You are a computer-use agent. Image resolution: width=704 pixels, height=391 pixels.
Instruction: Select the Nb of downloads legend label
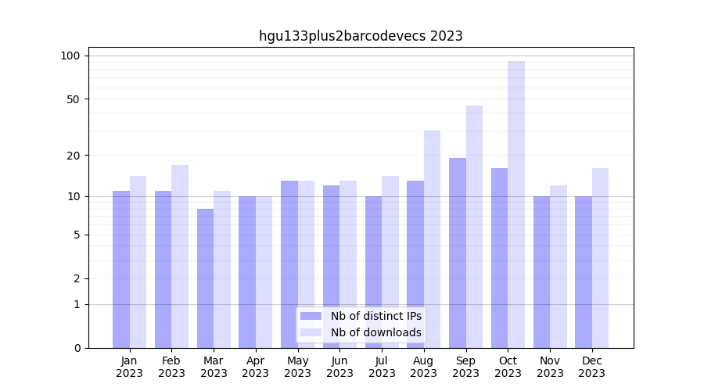pos(375,332)
